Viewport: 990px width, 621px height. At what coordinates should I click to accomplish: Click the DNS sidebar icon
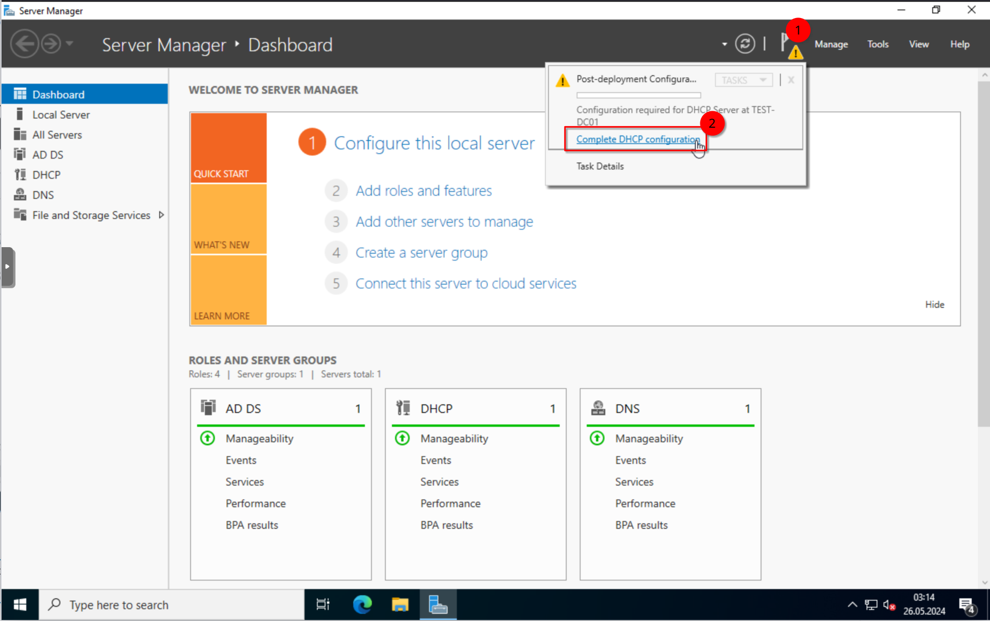pyautogui.click(x=20, y=194)
